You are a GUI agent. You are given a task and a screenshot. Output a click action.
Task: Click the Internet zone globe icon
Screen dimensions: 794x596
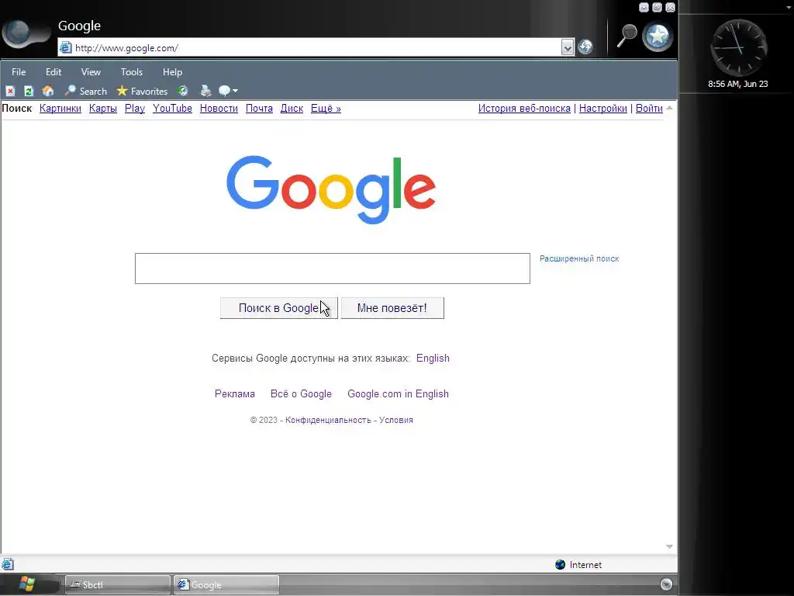click(560, 565)
